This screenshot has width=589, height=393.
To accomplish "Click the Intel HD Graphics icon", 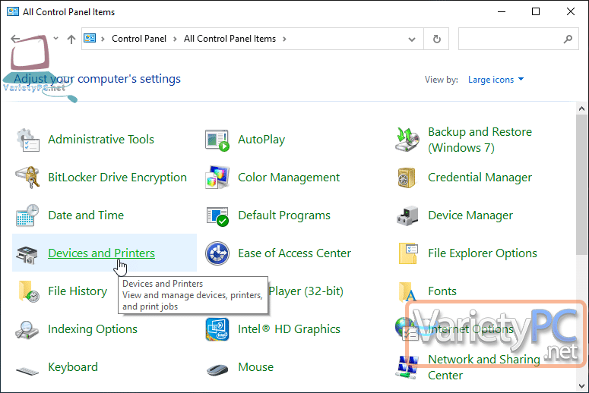I will tap(217, 329).
